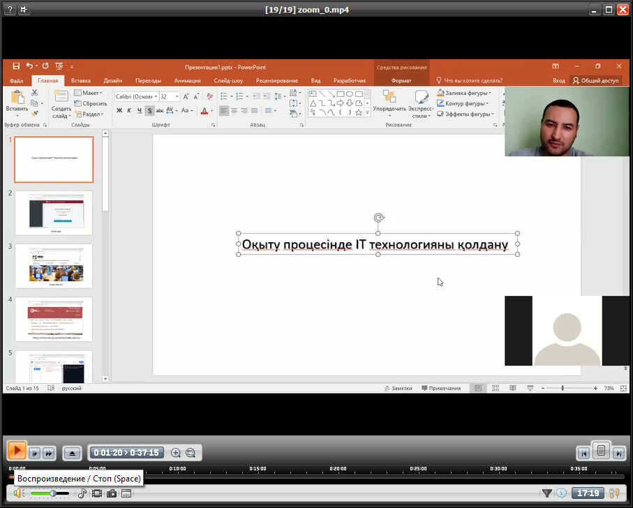Toggle italic К formatting
The image size is (633, 508).
pyautogui.click(x=129, y=110)
